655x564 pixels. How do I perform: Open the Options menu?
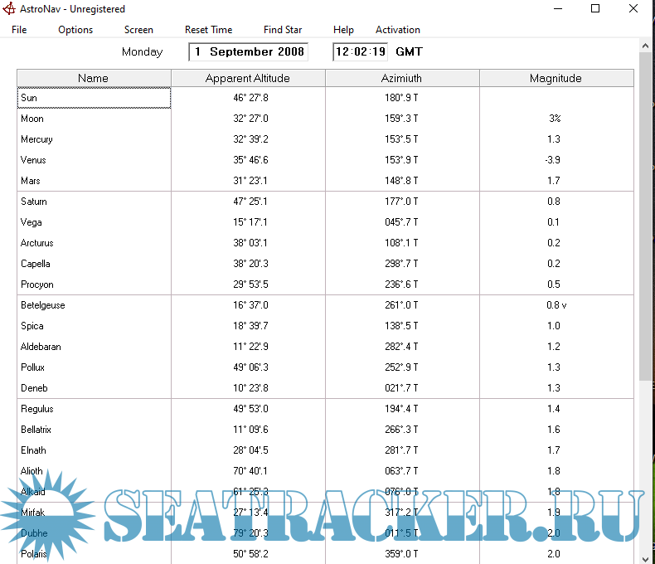pyautogui.click(x=75, y=30)
